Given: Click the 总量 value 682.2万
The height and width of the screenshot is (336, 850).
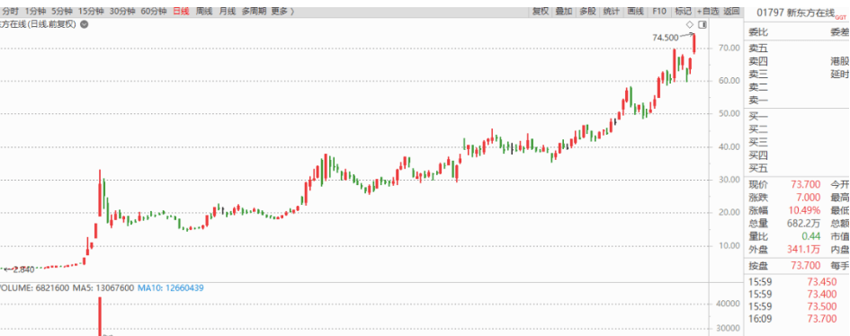Looking at the screenshot, I should point(803,224).
